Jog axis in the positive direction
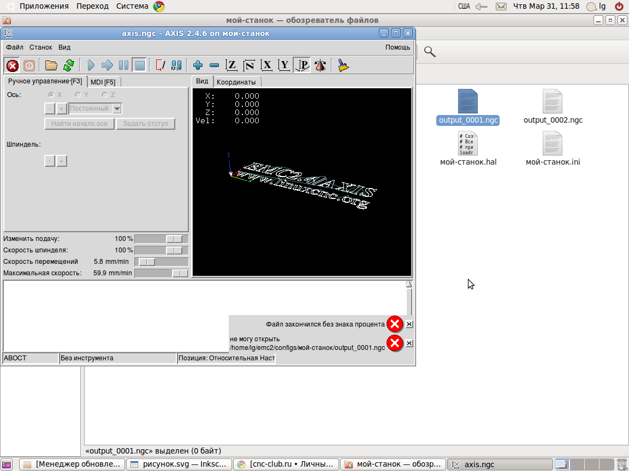 pyautogui.click(x=61, y=108)
